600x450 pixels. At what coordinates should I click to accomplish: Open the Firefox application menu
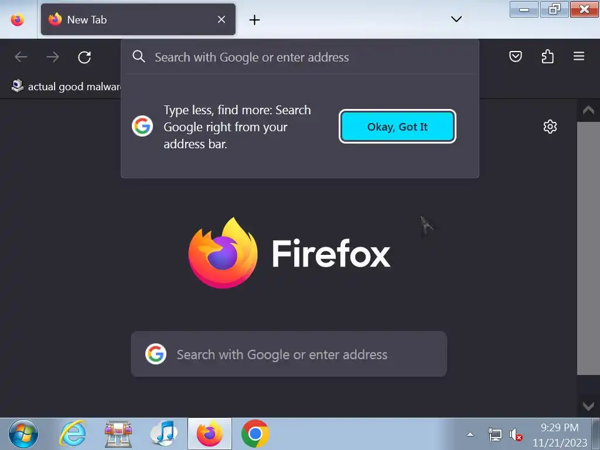[x=579, y=56]
